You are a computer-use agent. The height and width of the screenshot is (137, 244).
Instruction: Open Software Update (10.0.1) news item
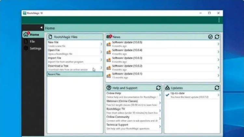click(x=163, y=75)
